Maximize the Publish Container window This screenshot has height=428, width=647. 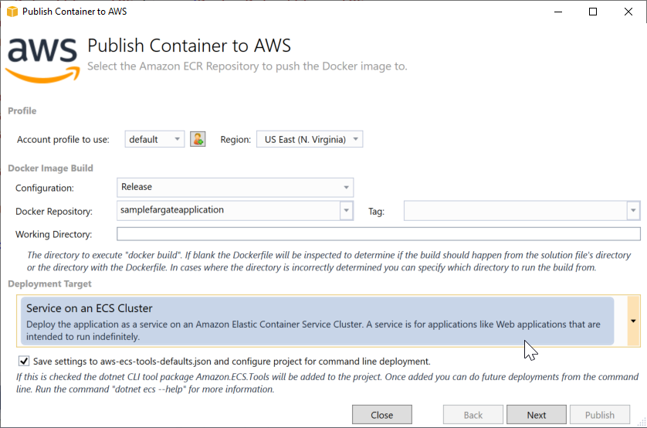593,12
